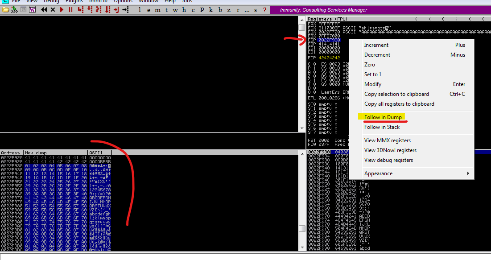Screen dimensions: 491x260
Task: Click the Attach to process icon
Action: pyautogui.click(x=14, y=10)
